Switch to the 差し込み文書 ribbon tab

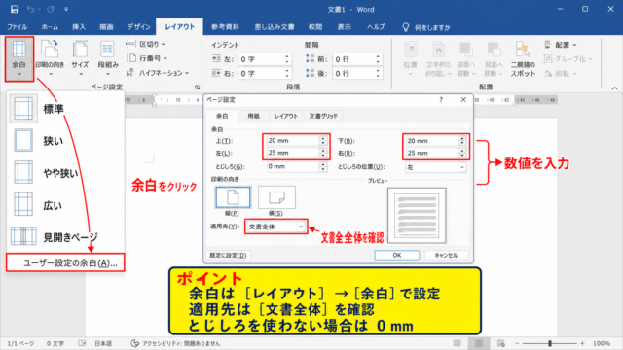point(275,27)
